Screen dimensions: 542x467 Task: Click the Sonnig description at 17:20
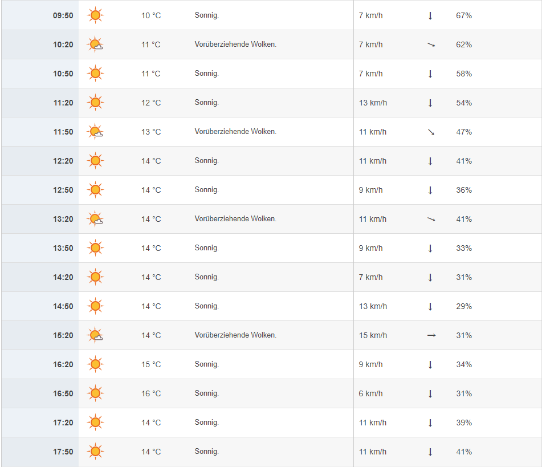(x=207, y=423)
